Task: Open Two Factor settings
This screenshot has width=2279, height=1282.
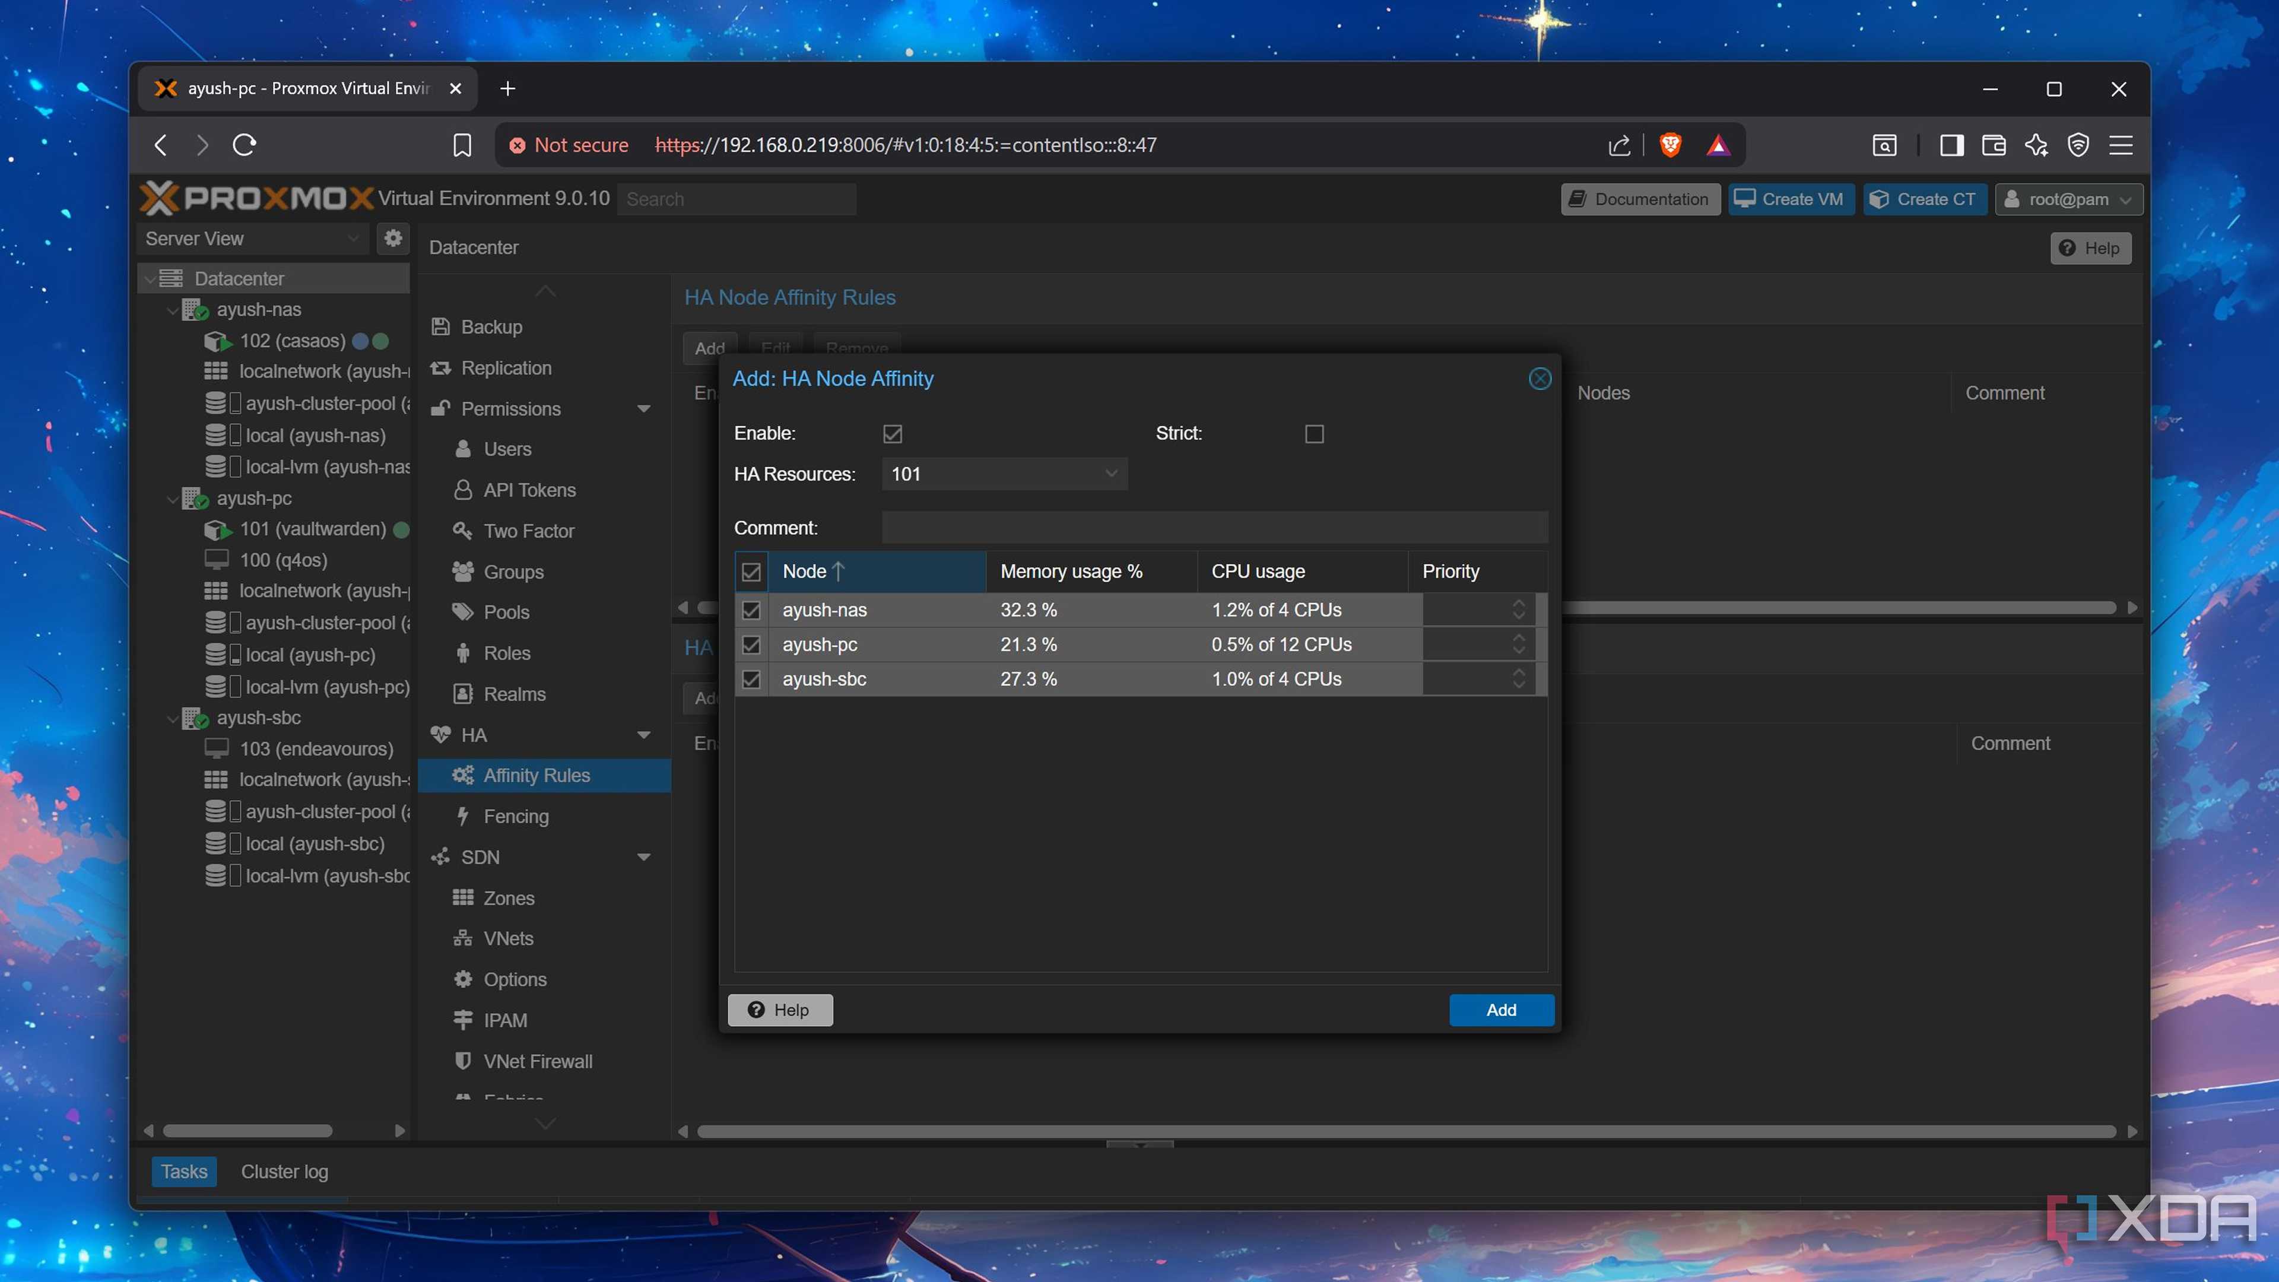Action: 528,531
